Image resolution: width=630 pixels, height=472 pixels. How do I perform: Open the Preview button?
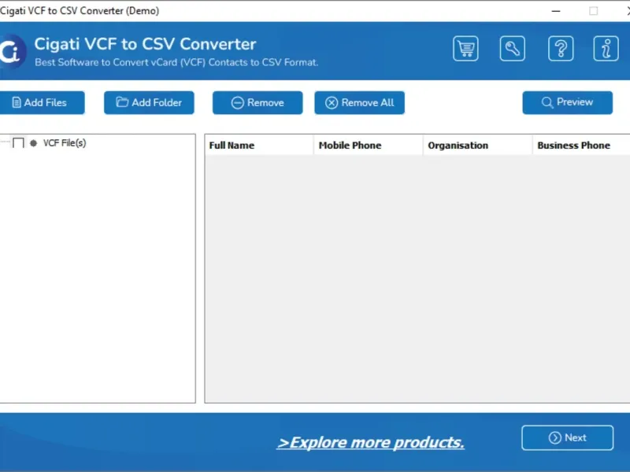567,103
